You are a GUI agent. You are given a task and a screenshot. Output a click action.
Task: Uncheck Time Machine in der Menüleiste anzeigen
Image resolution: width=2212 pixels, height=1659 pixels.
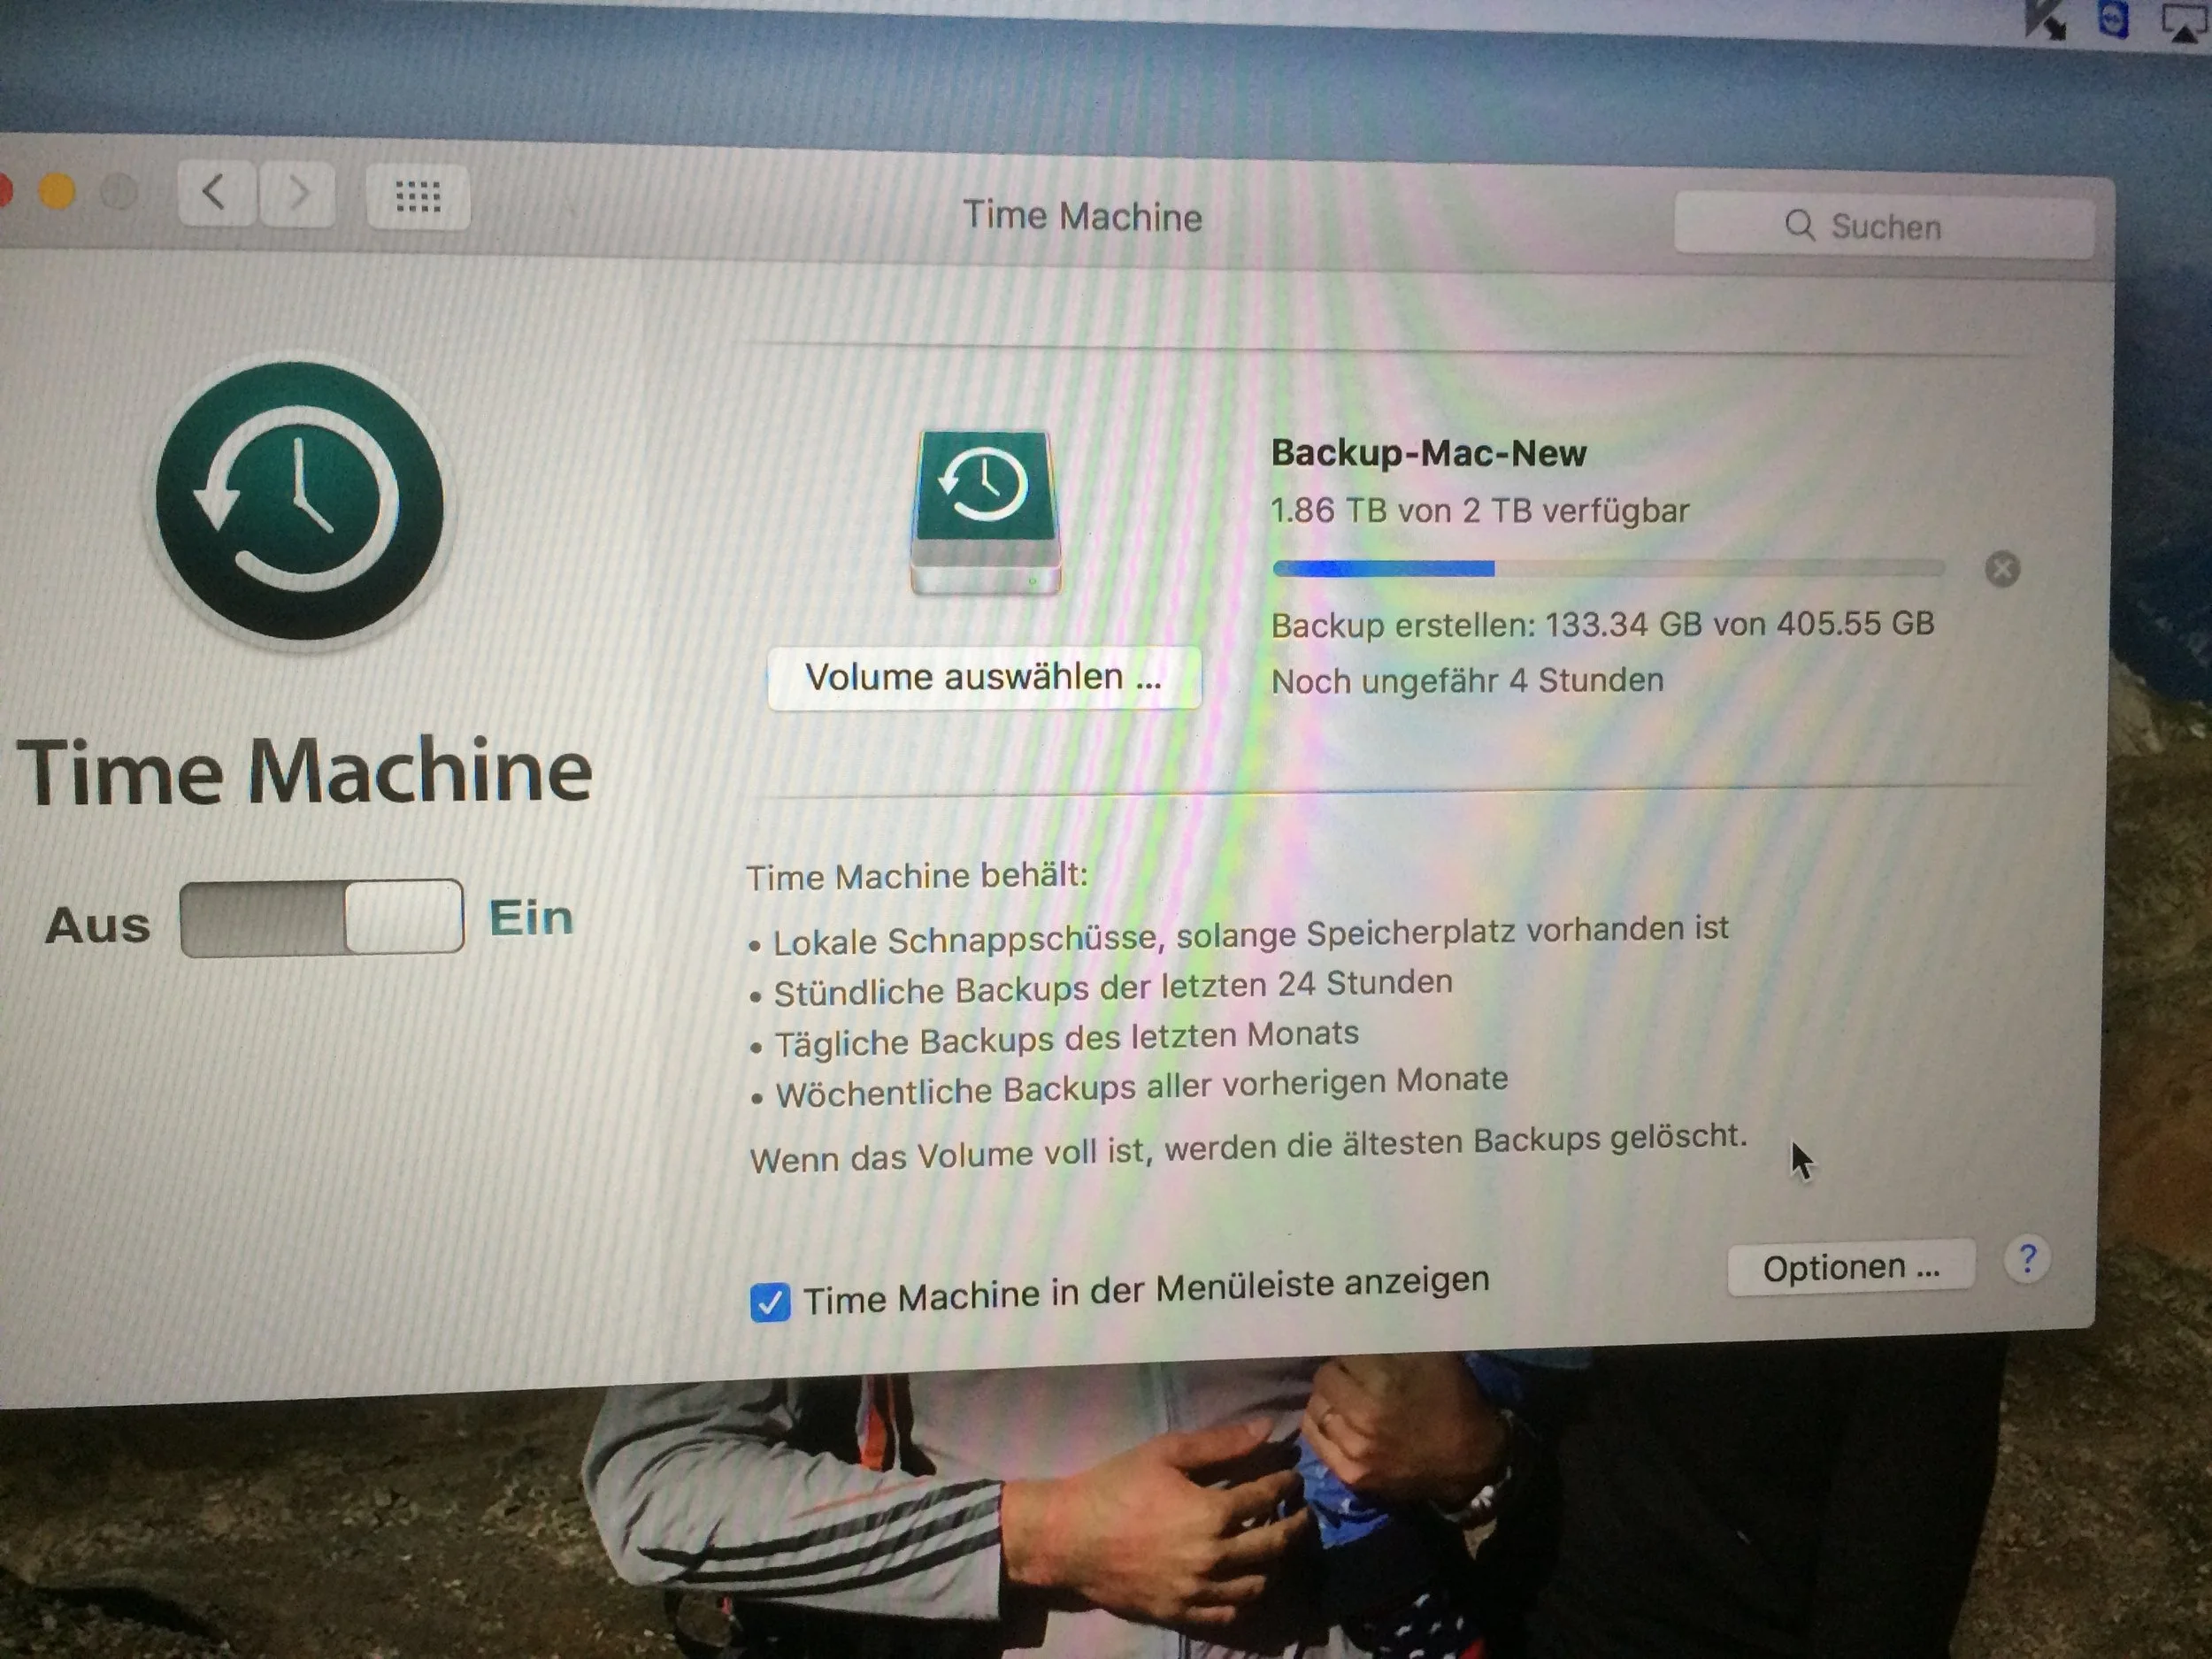point(769,1302)
